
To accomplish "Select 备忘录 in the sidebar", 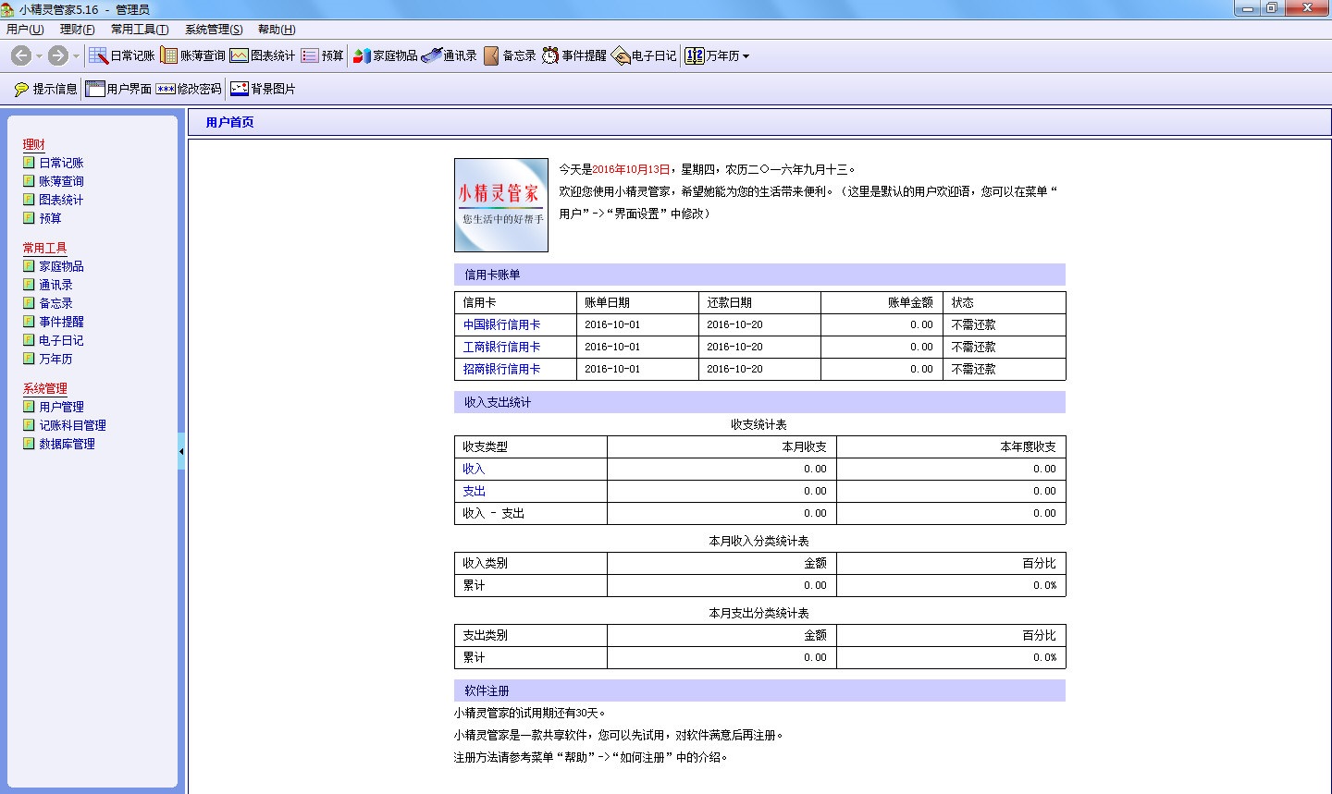I will (x=55, y=303).
